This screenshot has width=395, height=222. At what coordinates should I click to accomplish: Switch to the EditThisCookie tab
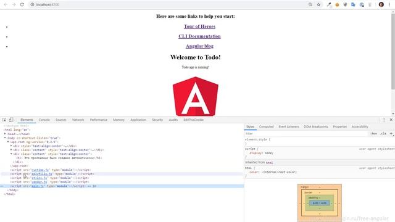[193, 120]
